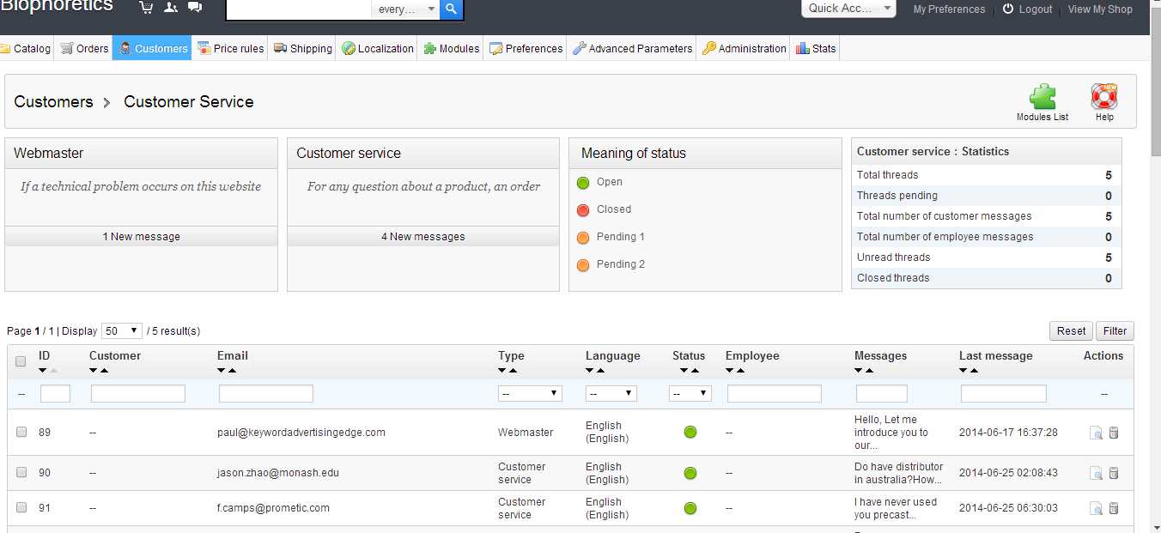This screenshot has height=533, width=1161.
Task: Click the blue search magnifier button
Action: 452,9
